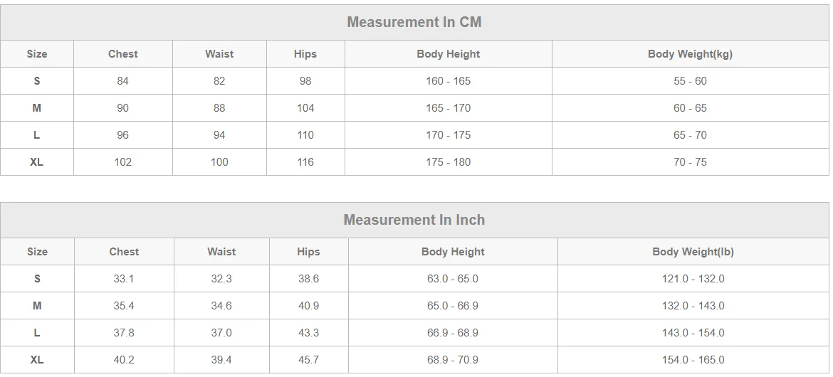833x377 pixels.
Task: Select the Body Weight(kg) column header
Action: 690,54
